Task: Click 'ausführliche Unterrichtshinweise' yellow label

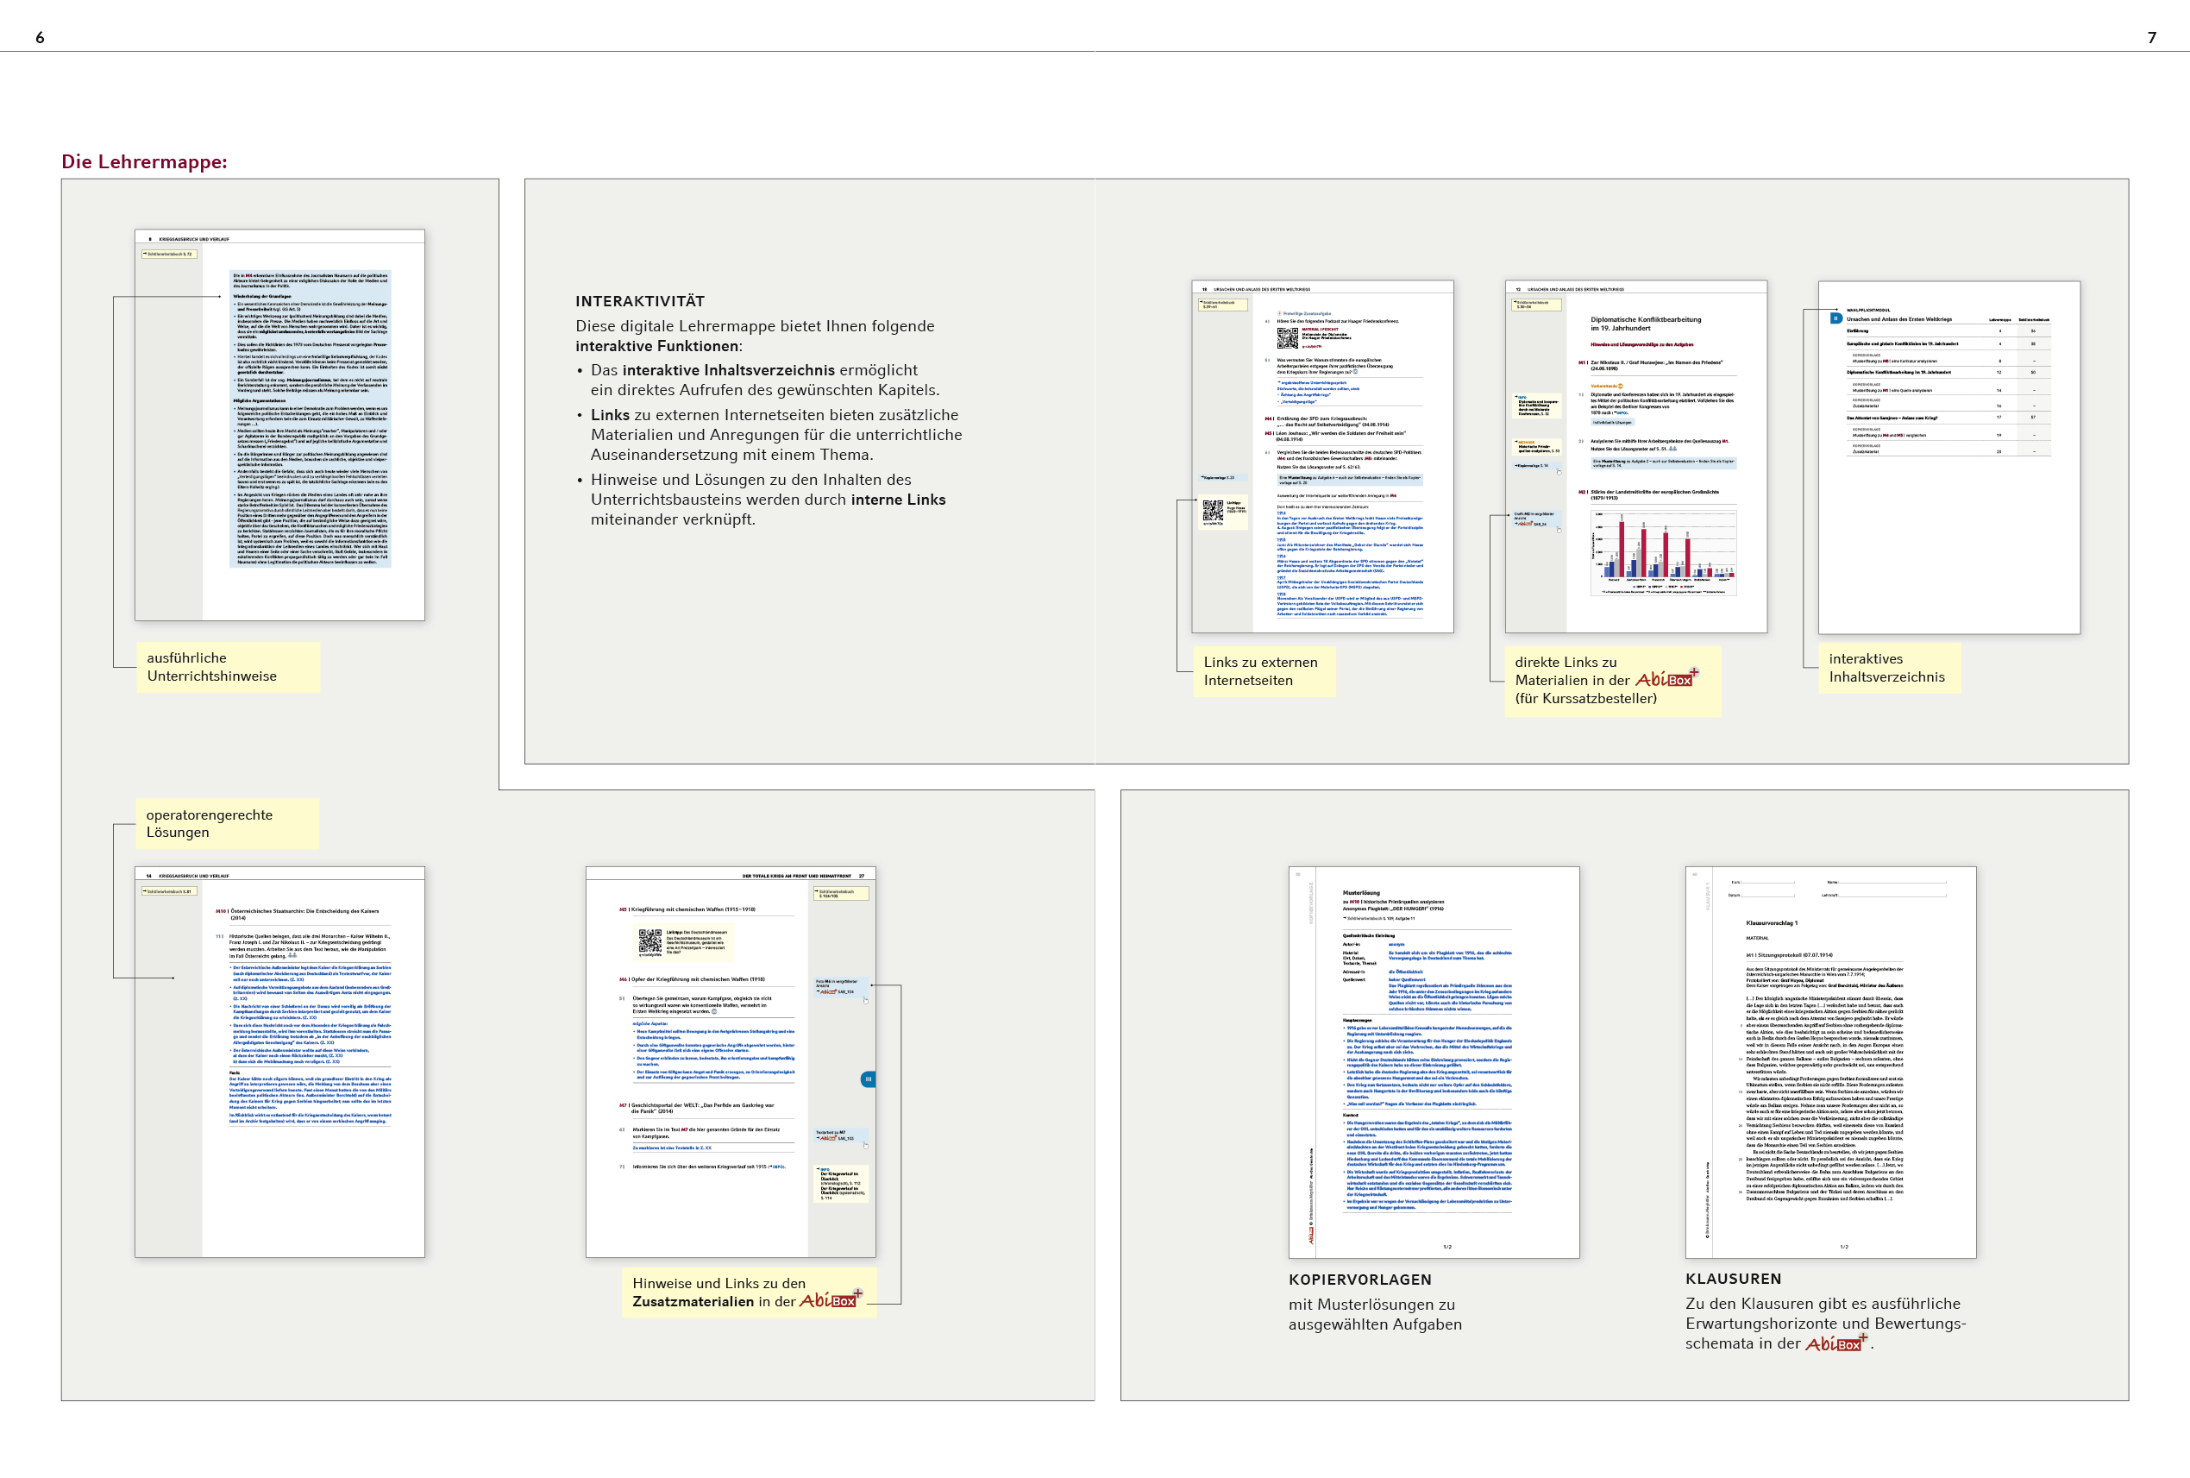Action: click(228, 667)
